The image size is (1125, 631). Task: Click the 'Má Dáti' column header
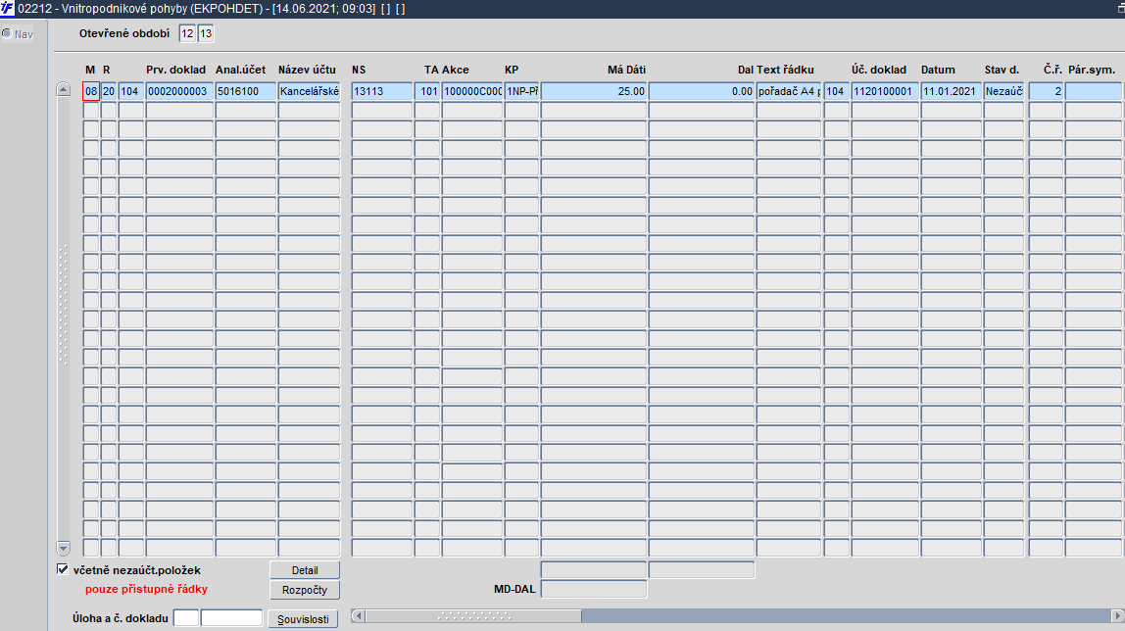tap(626, 70)
